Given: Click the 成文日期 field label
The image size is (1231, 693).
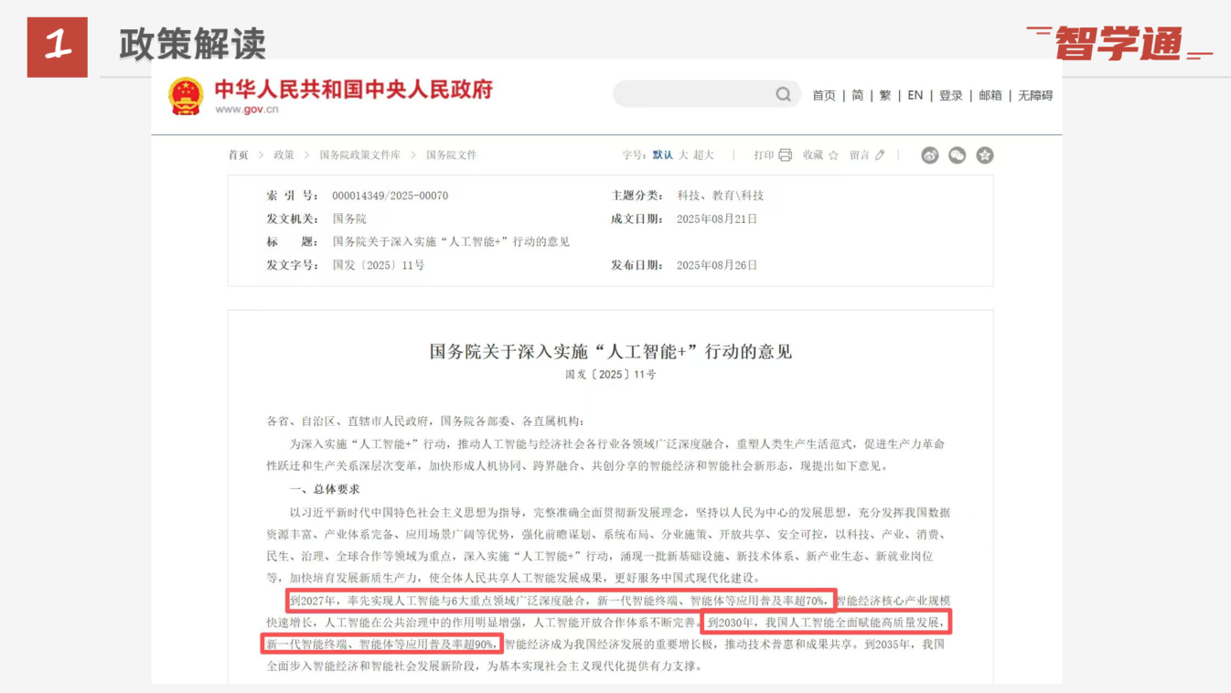Looking at the screenshot, I should (x=637, y=219).
